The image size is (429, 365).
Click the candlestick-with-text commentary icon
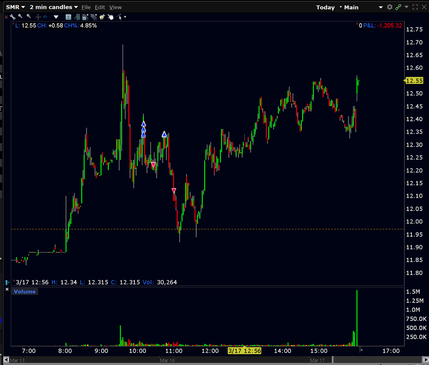[77, 17]
